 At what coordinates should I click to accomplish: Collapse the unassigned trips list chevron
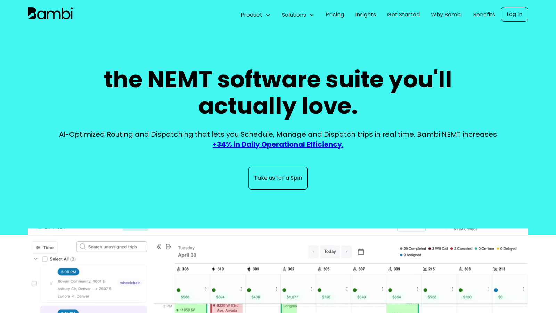pyautogui.click(x=35, y=259)
